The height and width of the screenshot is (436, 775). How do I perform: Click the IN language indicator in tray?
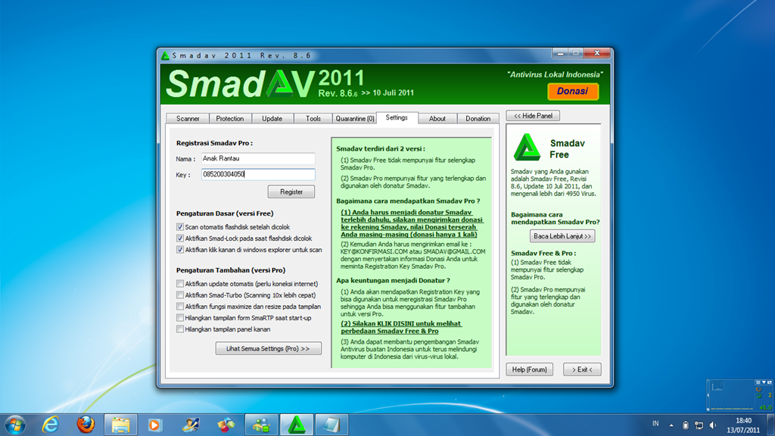coord(655,424)
